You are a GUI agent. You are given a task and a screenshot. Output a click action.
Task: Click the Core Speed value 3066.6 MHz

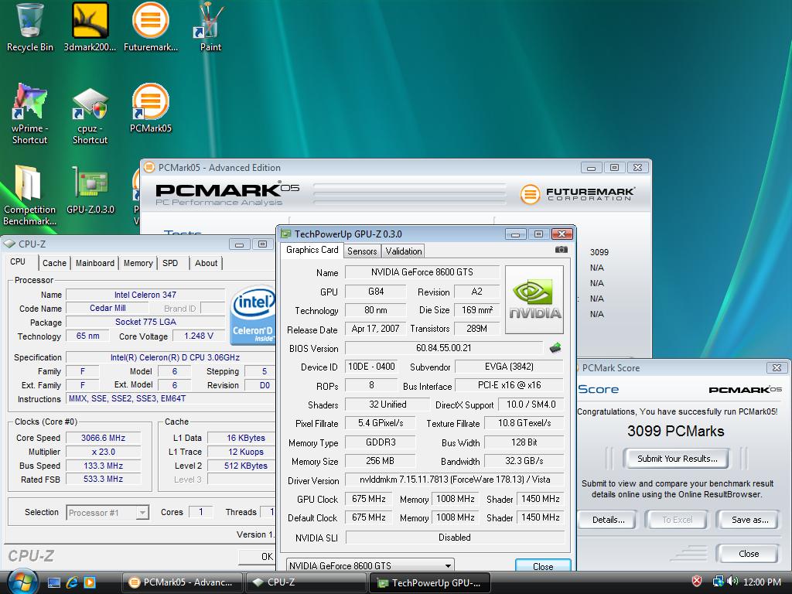(103, 438)
